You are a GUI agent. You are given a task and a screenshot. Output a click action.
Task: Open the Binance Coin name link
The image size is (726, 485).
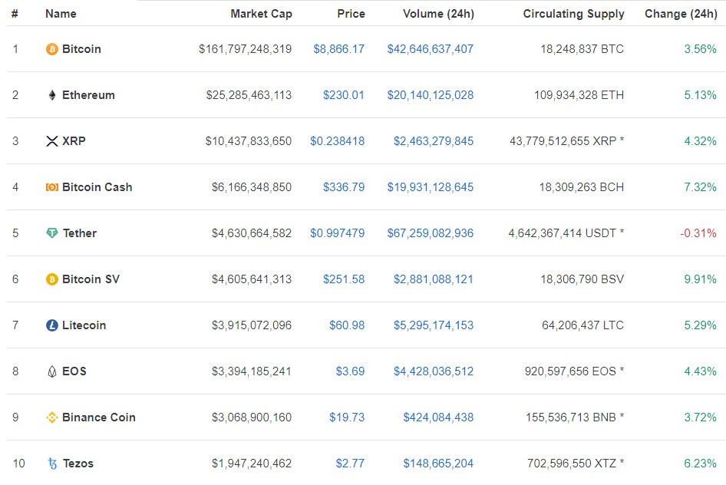[x=99, y=417]
